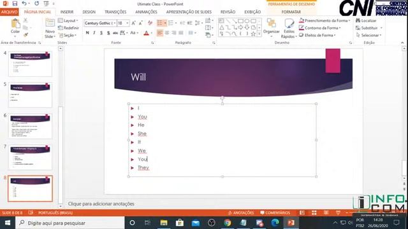Open the Contorno da Forma option
The height and width of the screenshot is (229, 408).
click(320, 28)
